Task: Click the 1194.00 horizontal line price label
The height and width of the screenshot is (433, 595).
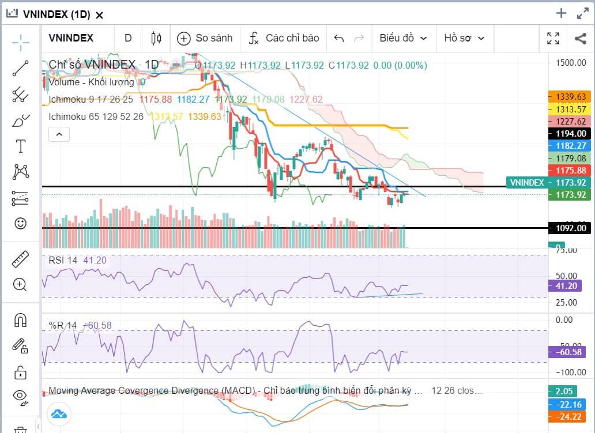Action: [570, 134]
